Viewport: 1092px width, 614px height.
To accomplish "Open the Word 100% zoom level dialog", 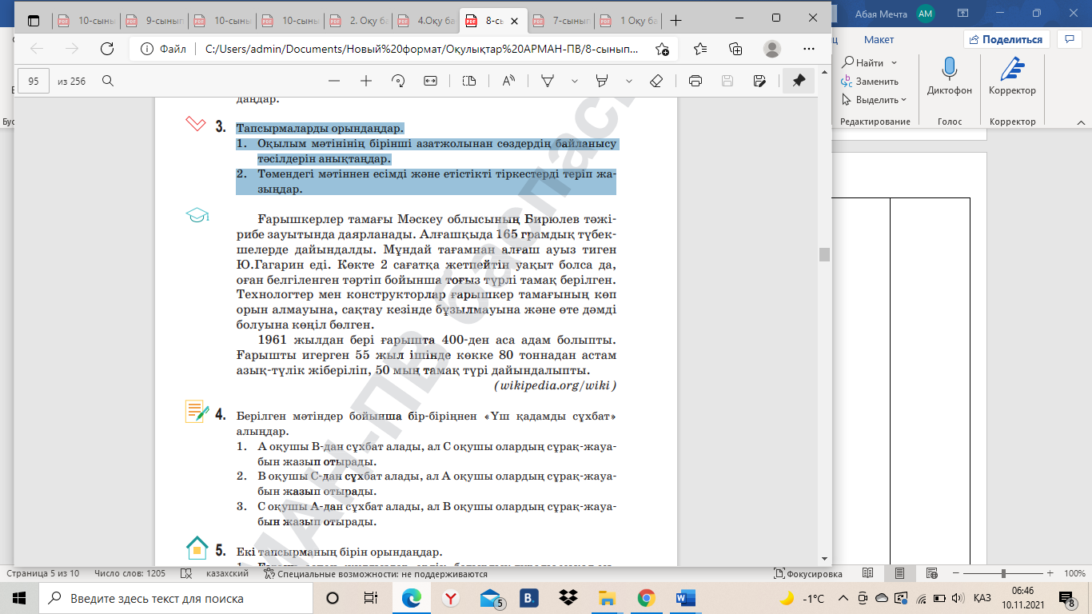I will (x=1074, y=573).
